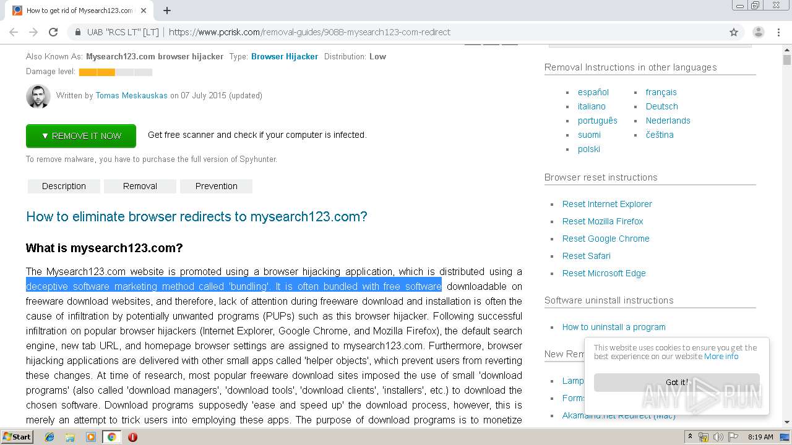Click the scrollbar down arrow

coord(787,422)
